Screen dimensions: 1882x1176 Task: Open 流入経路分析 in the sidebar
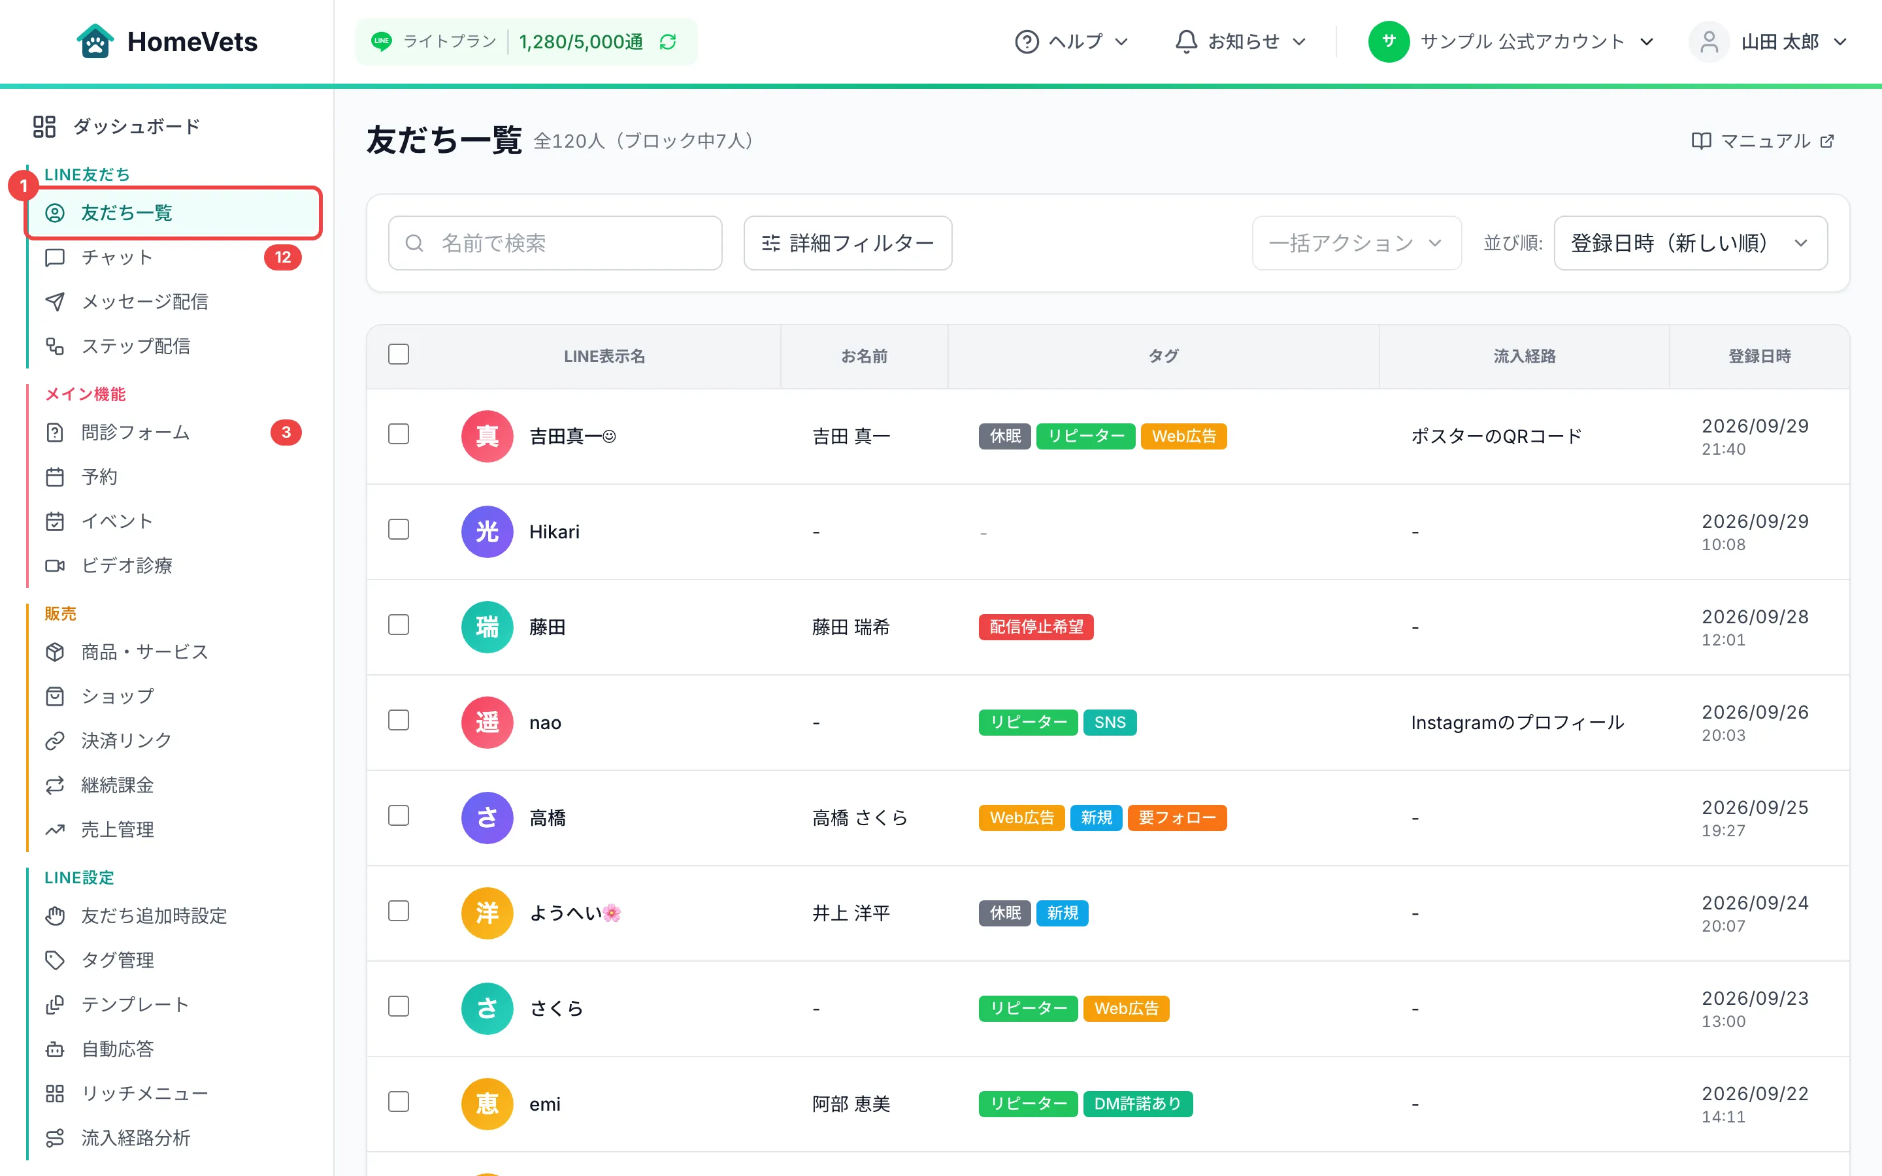tap(173, 1138)
